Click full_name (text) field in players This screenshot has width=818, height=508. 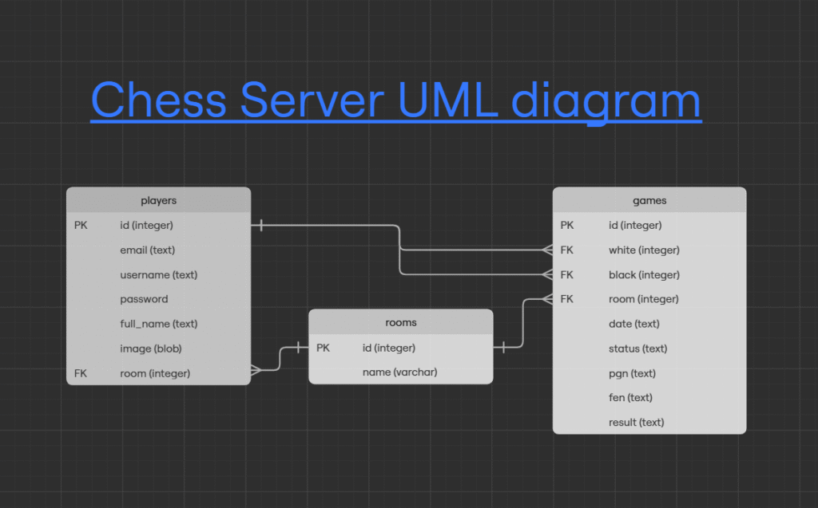tap(159, 324)
